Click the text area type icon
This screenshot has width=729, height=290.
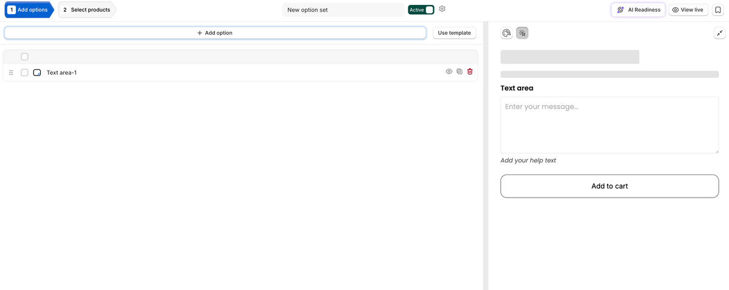click(x=37, y=72)
